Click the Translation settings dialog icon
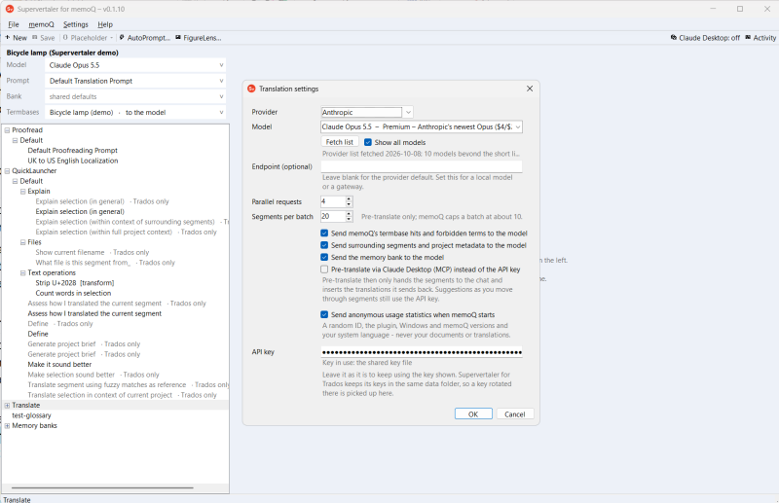This screenshot has width=779, height=503. [251, 89]
